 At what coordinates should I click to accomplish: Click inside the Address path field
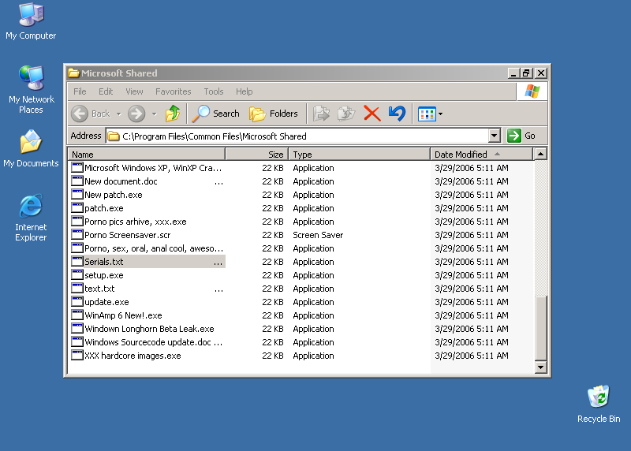tap(297, 136)
